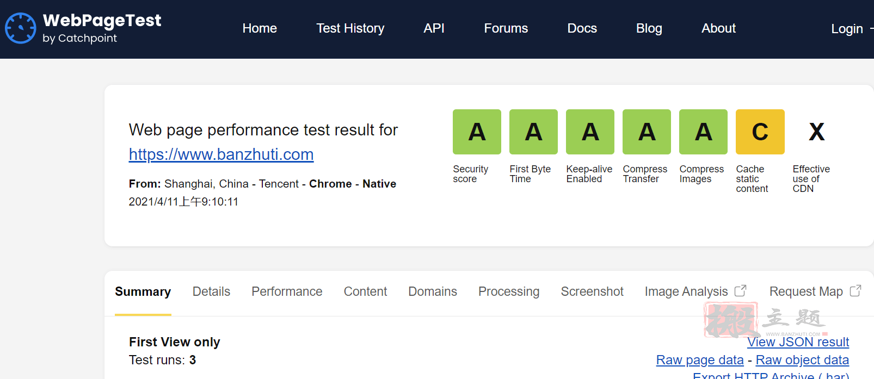The width and height of the screenshot is (874, 379).
Task: Click the Cache static content C grade badge
Action: point(760,132)
